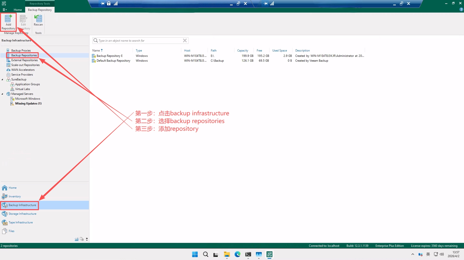Open the Terminal from the taskbar
The height and width of the screenshot is (260, 464).
(248, 255)
